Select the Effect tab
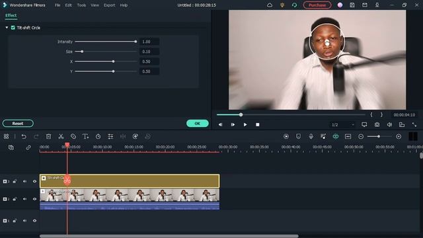Image resolution: width=423 pixels, height=238 pixels. [11, 15]
